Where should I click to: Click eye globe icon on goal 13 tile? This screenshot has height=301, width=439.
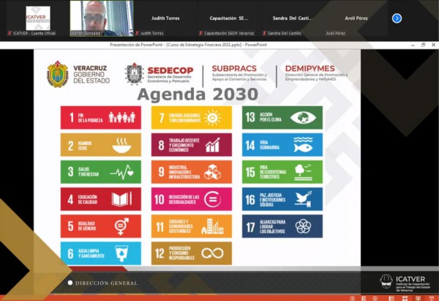(303, 117)
